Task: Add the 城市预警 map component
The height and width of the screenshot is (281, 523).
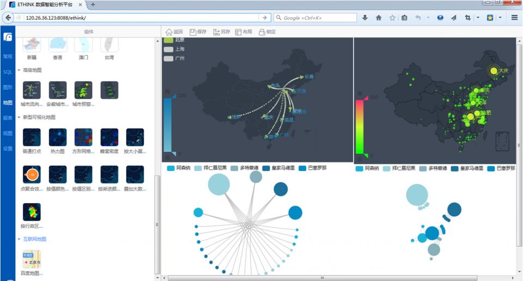Action: click(x=83, y=90)
